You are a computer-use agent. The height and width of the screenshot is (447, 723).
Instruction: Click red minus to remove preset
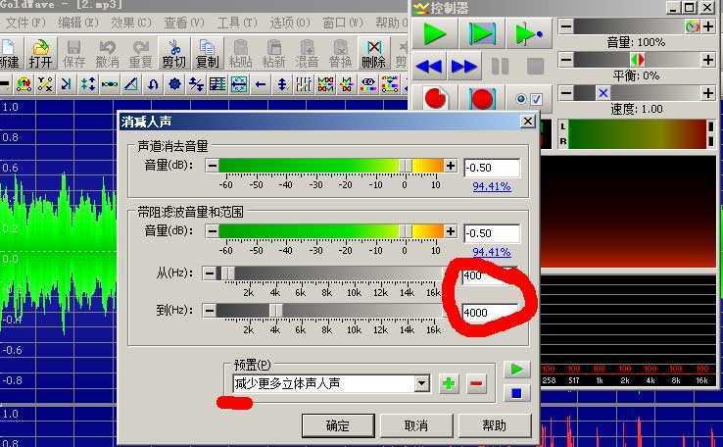[477, 384]
